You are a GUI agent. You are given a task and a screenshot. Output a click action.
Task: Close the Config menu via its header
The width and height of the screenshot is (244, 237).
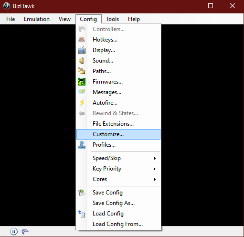(x=88, y=19)
